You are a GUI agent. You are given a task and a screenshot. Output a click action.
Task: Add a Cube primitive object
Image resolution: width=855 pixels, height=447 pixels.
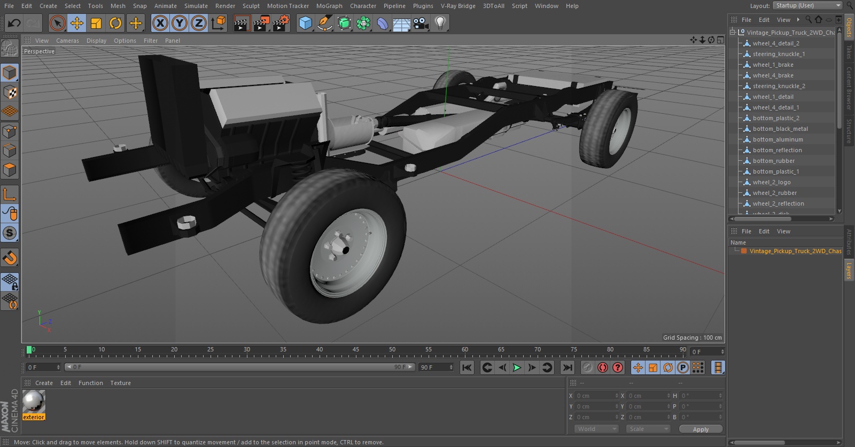pyautogui.click(x=305, y=23)
